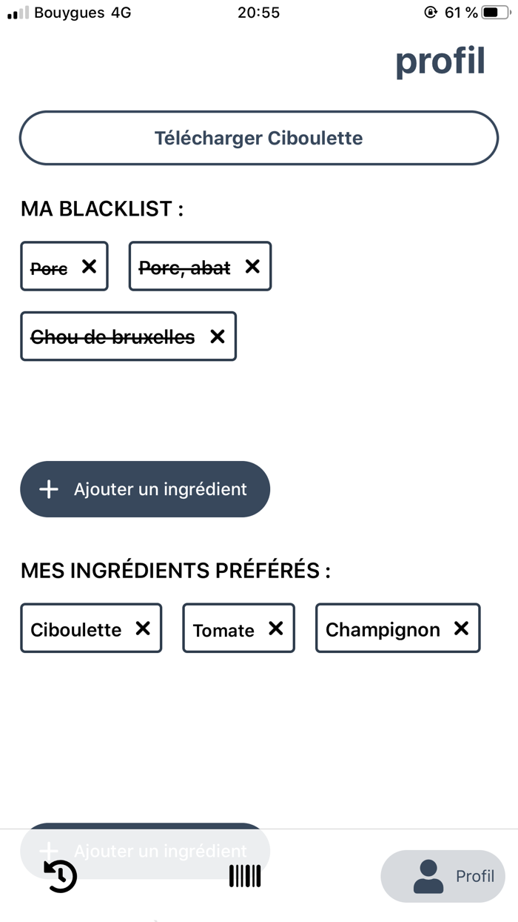
Task: Remove Porc, abat using its X icon
Action: click(x=252, y=266)
